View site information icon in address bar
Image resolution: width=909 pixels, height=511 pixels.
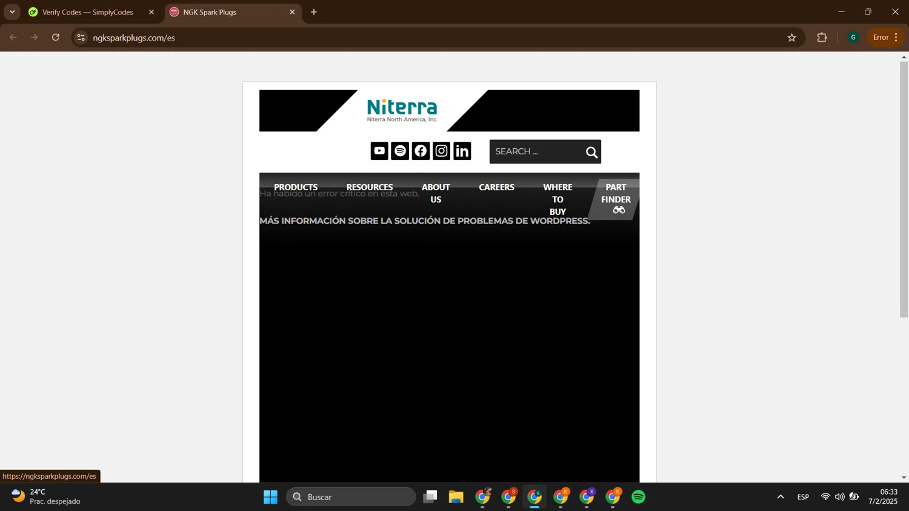81,38
